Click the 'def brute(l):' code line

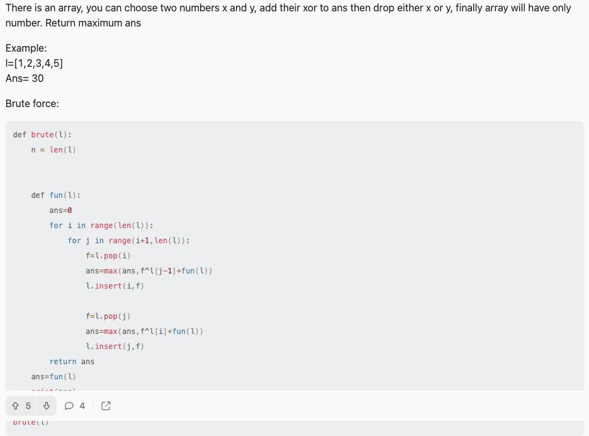(42, 135)
